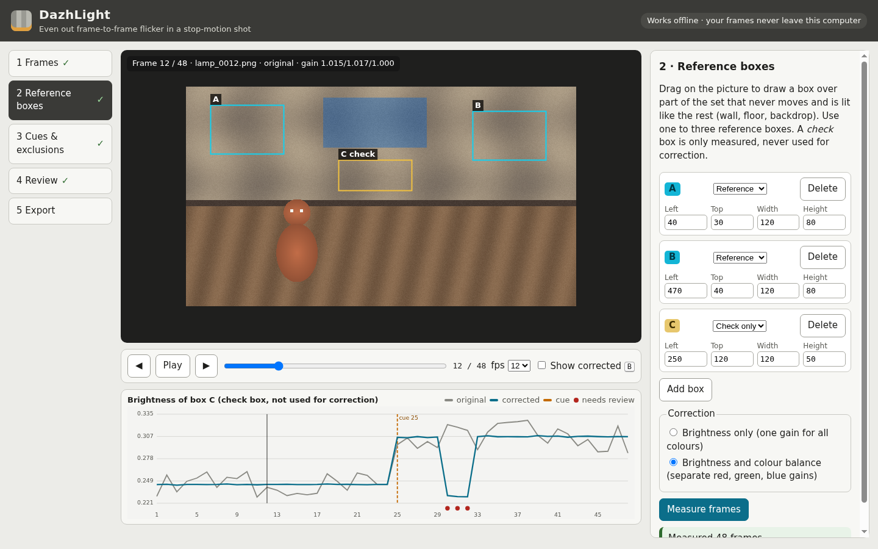Image resolution: width=878 pixels, height=549 pixels.
Task: Select the C check box on the picture
Action: (375, 175)
